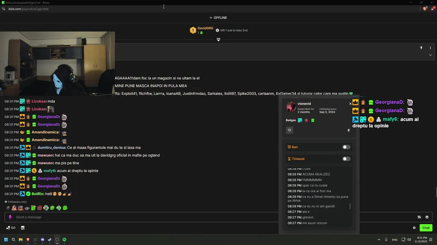Viewport: 437px width, 245px height.
Task: Open pinned message three-dot menu
Action: (430, 48)
